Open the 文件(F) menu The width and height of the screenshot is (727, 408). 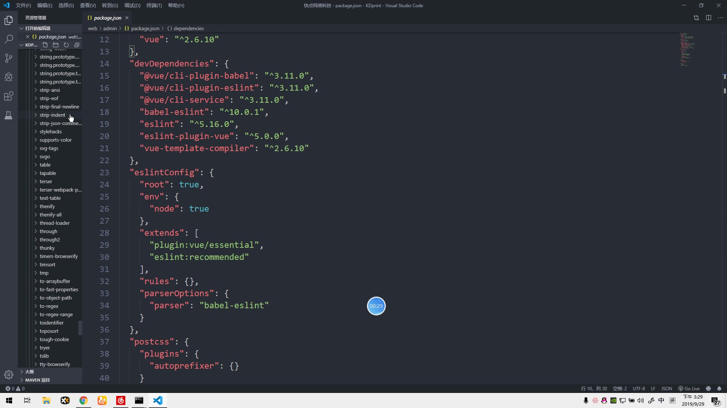pos(23,5)
